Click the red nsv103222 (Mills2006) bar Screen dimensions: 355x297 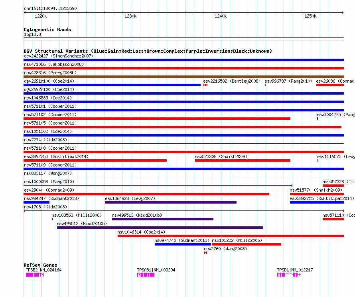click(x=247, y=244)
